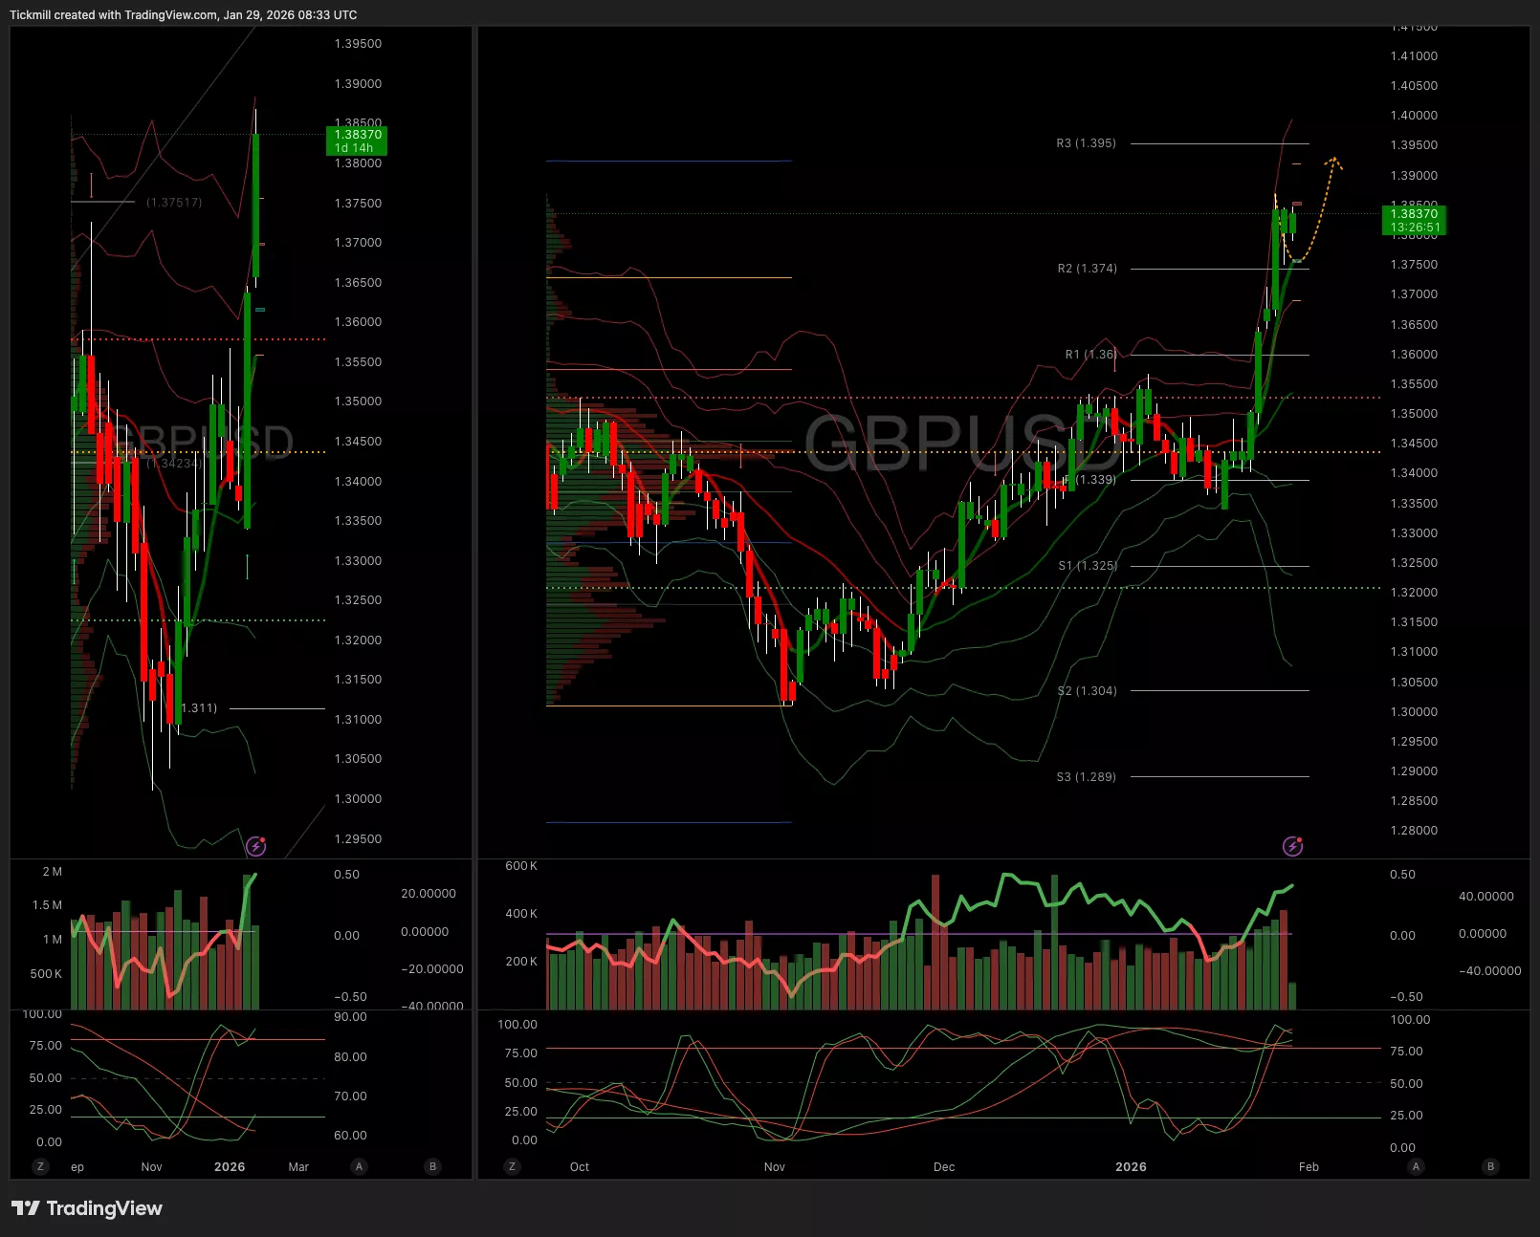1540x1237 pixels.
Task: Click the (1.37517) level label on left chart
Action: [x=174, y=203]
